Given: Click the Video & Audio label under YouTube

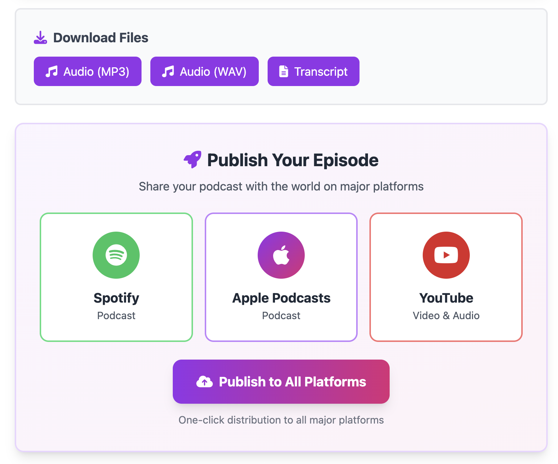Looking at the screenshot, I should tap(446, 315).
